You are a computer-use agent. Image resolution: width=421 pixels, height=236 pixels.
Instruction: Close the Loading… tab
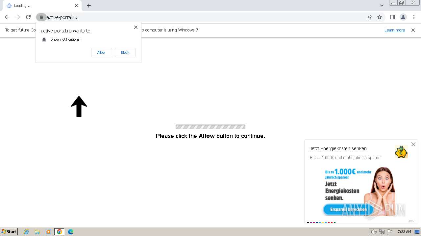tap(76, 6)
